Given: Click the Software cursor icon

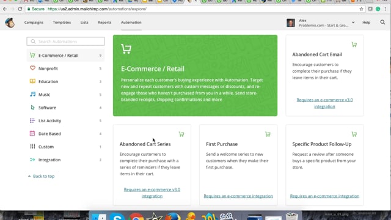Looking at the screenshot, I should tap(32, 108).
